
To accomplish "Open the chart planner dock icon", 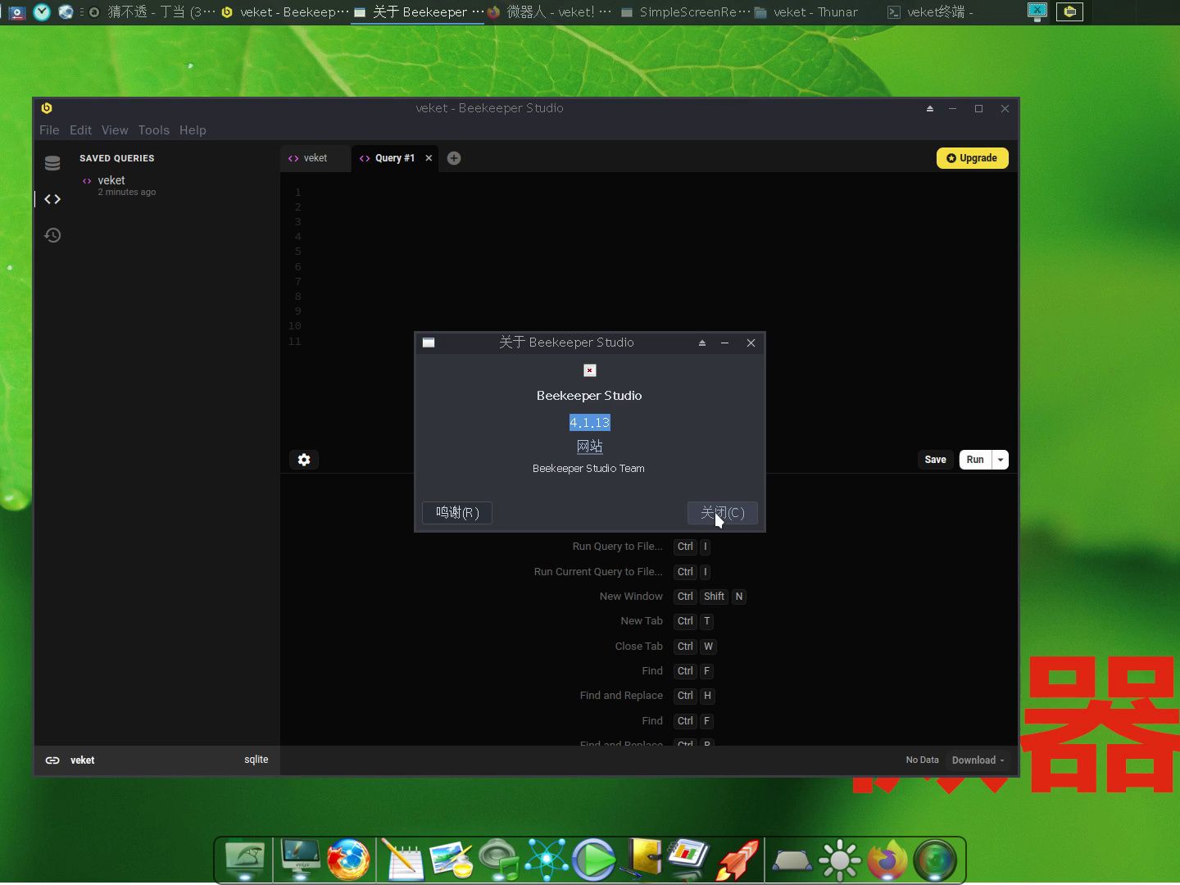I will click(x=688, y=860).
